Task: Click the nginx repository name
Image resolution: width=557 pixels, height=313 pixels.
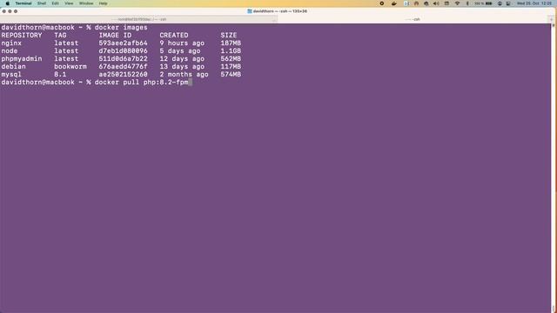Action: tap(11, 43)
